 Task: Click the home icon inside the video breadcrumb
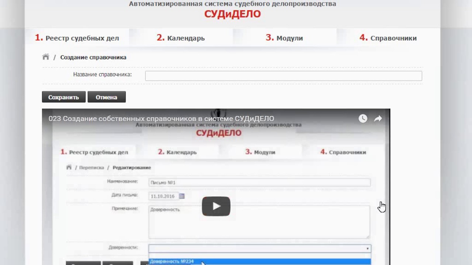[69, 167]
